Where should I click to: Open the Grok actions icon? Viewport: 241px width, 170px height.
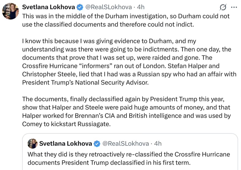[222, 7]
